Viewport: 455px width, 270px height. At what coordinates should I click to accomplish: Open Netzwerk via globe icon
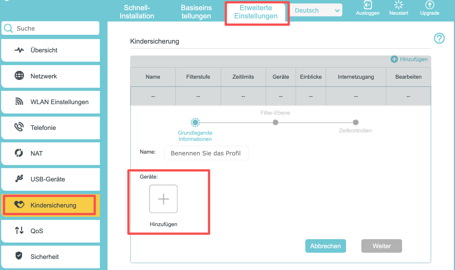point(19,76)
